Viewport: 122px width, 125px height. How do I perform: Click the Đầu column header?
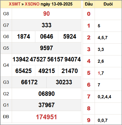[x=89, y=4]
